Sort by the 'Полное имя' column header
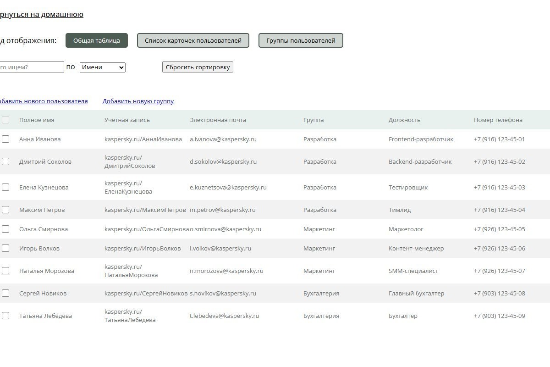 37,120
